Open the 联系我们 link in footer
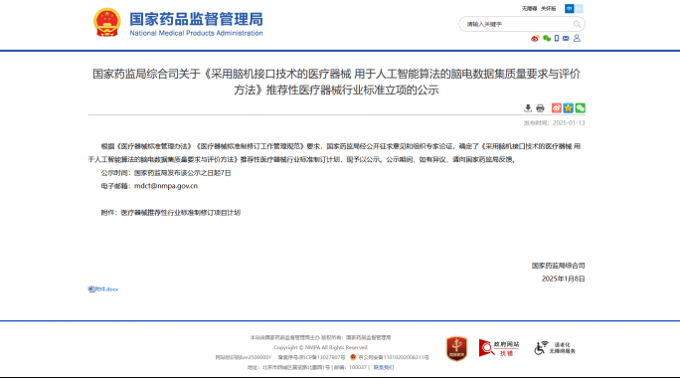This screenshot has width=680, height=378. point(384,367)
